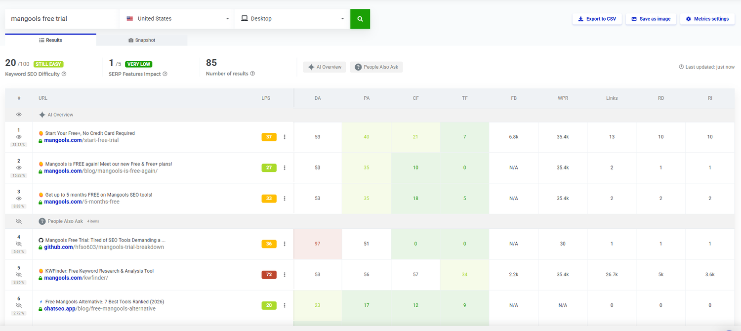The height and width of the screenshot is (331, 741).
Task: Click red LPS badge 72
Action: click(269, 275)
